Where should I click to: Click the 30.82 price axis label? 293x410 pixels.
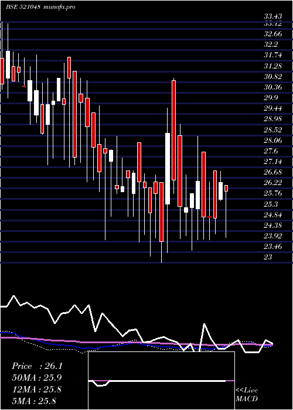(273, 77)
